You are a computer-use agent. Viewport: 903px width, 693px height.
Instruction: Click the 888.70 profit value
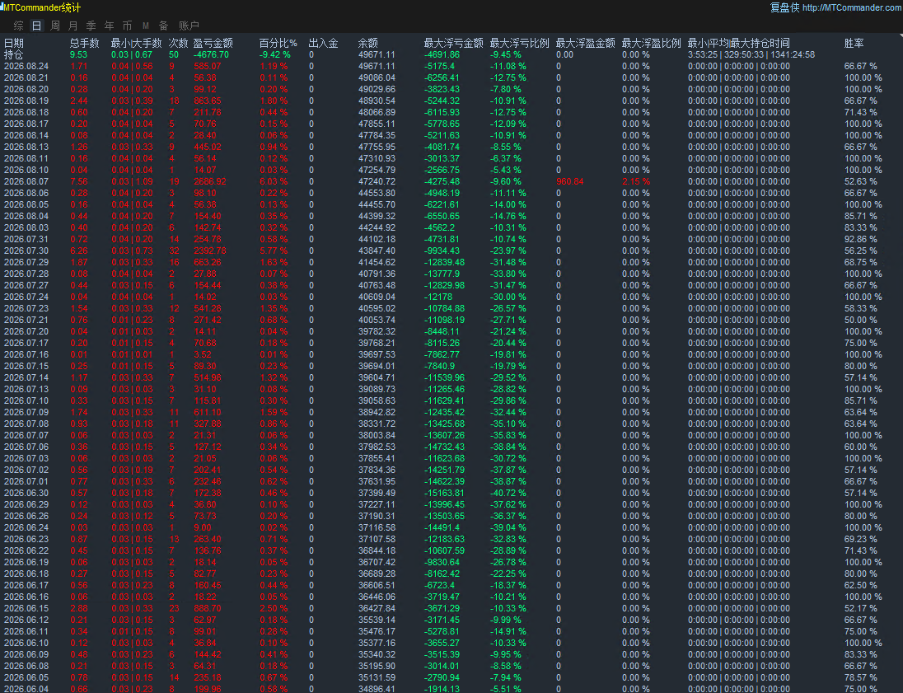(208, 608)
